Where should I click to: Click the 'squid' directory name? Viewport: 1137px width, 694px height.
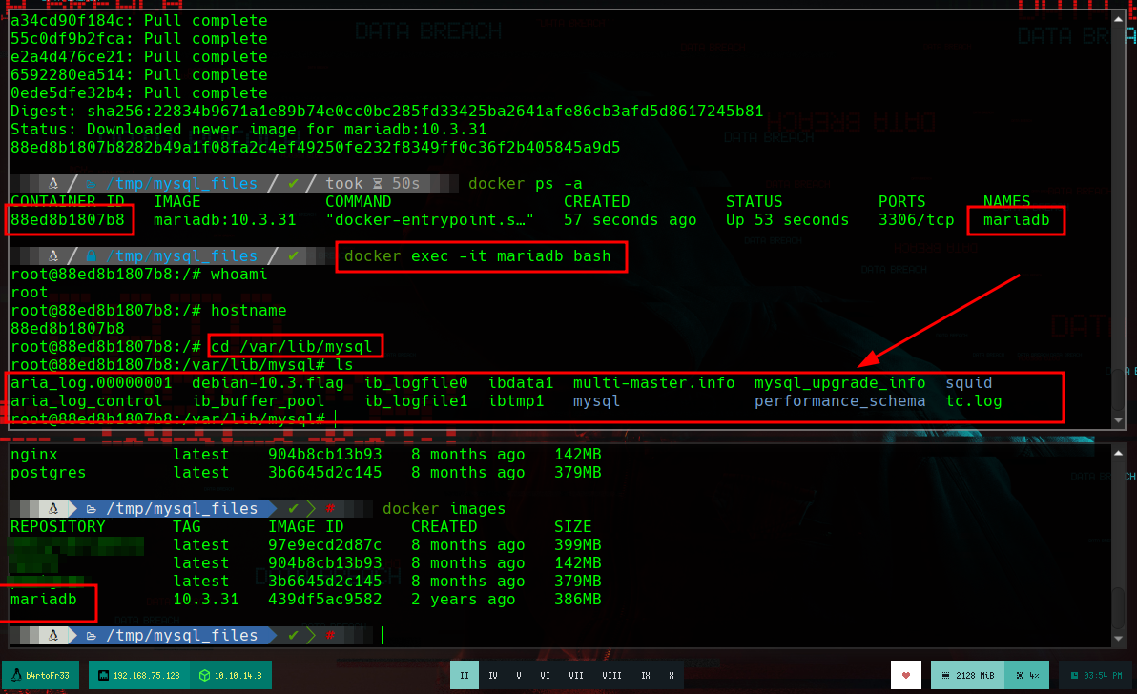969,382
